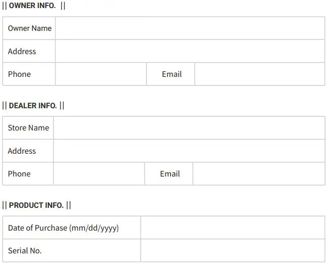326x265 pixels.
Task: Click the Date of Purchase (mm/dd/yyyy) label
Action: 63,228
